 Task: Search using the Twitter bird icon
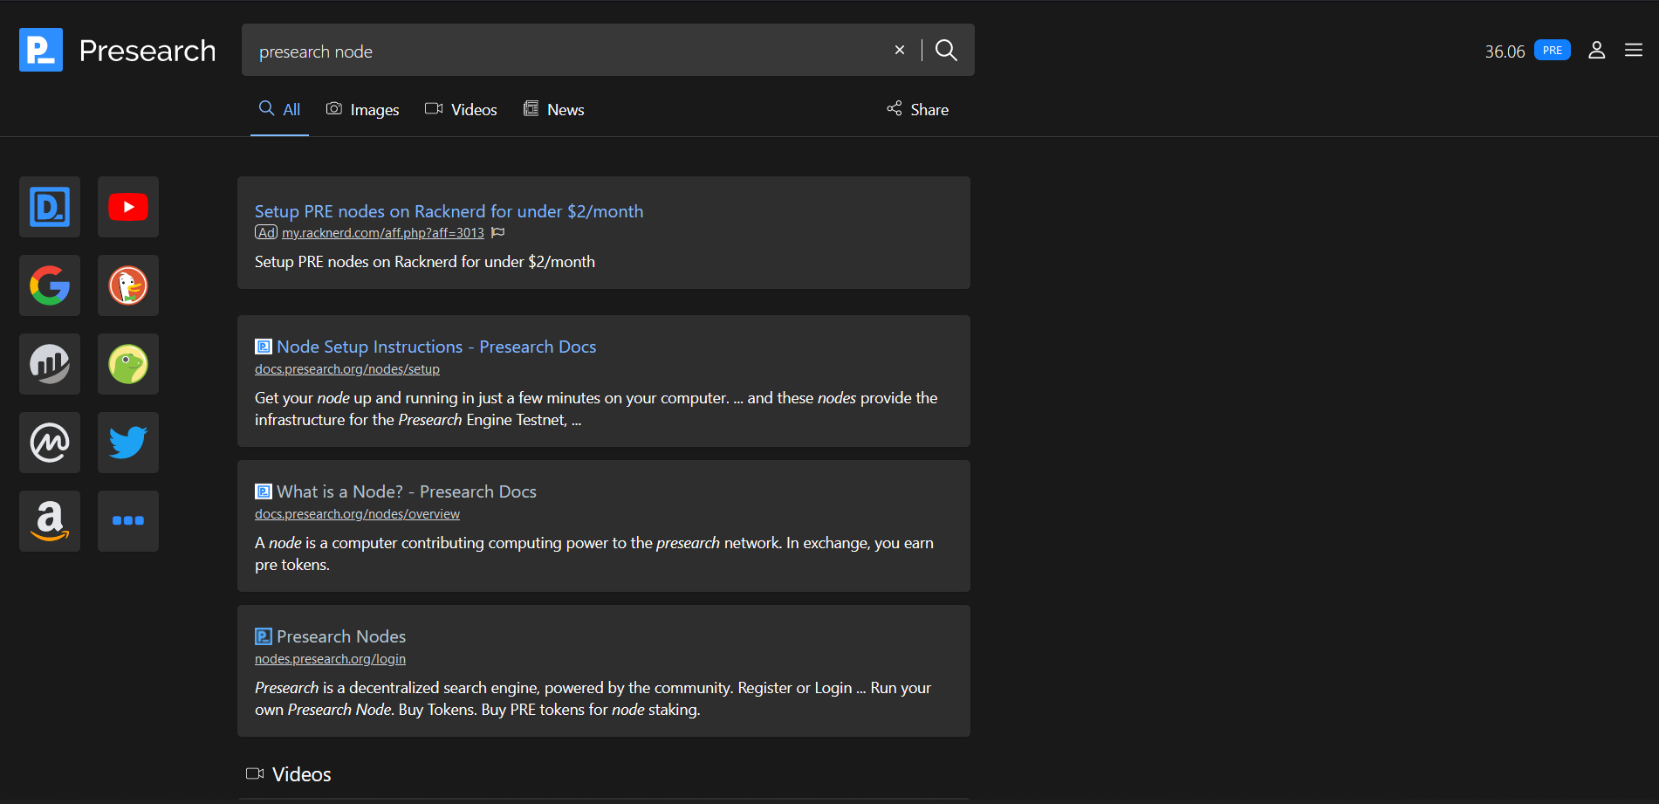128,443
